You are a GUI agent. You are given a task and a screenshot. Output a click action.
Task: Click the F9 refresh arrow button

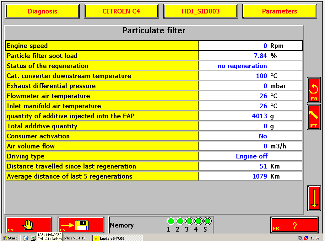314,90
